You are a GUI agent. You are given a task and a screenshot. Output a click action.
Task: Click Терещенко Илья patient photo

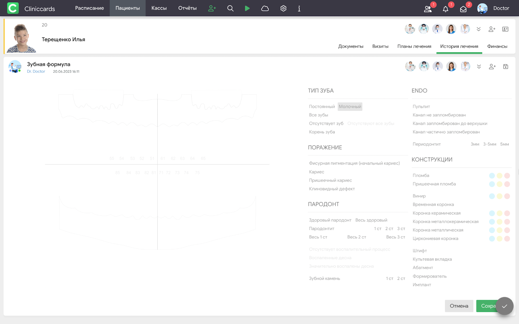click(x=21, y=38)
